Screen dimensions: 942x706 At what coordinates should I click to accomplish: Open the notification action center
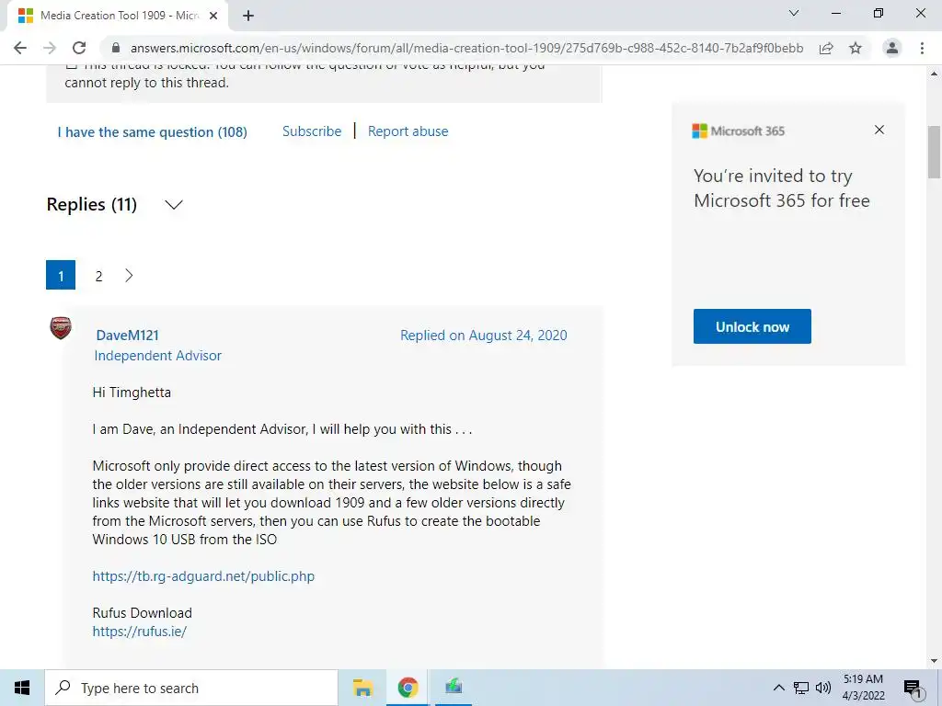point(913,688)
